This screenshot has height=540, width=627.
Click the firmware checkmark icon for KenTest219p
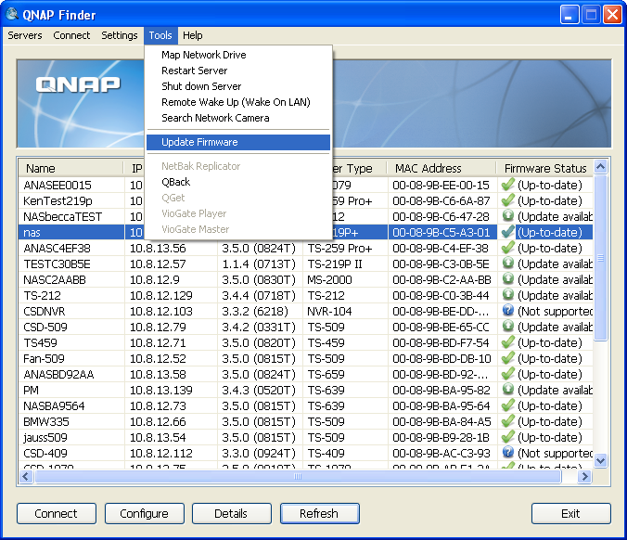507,200
